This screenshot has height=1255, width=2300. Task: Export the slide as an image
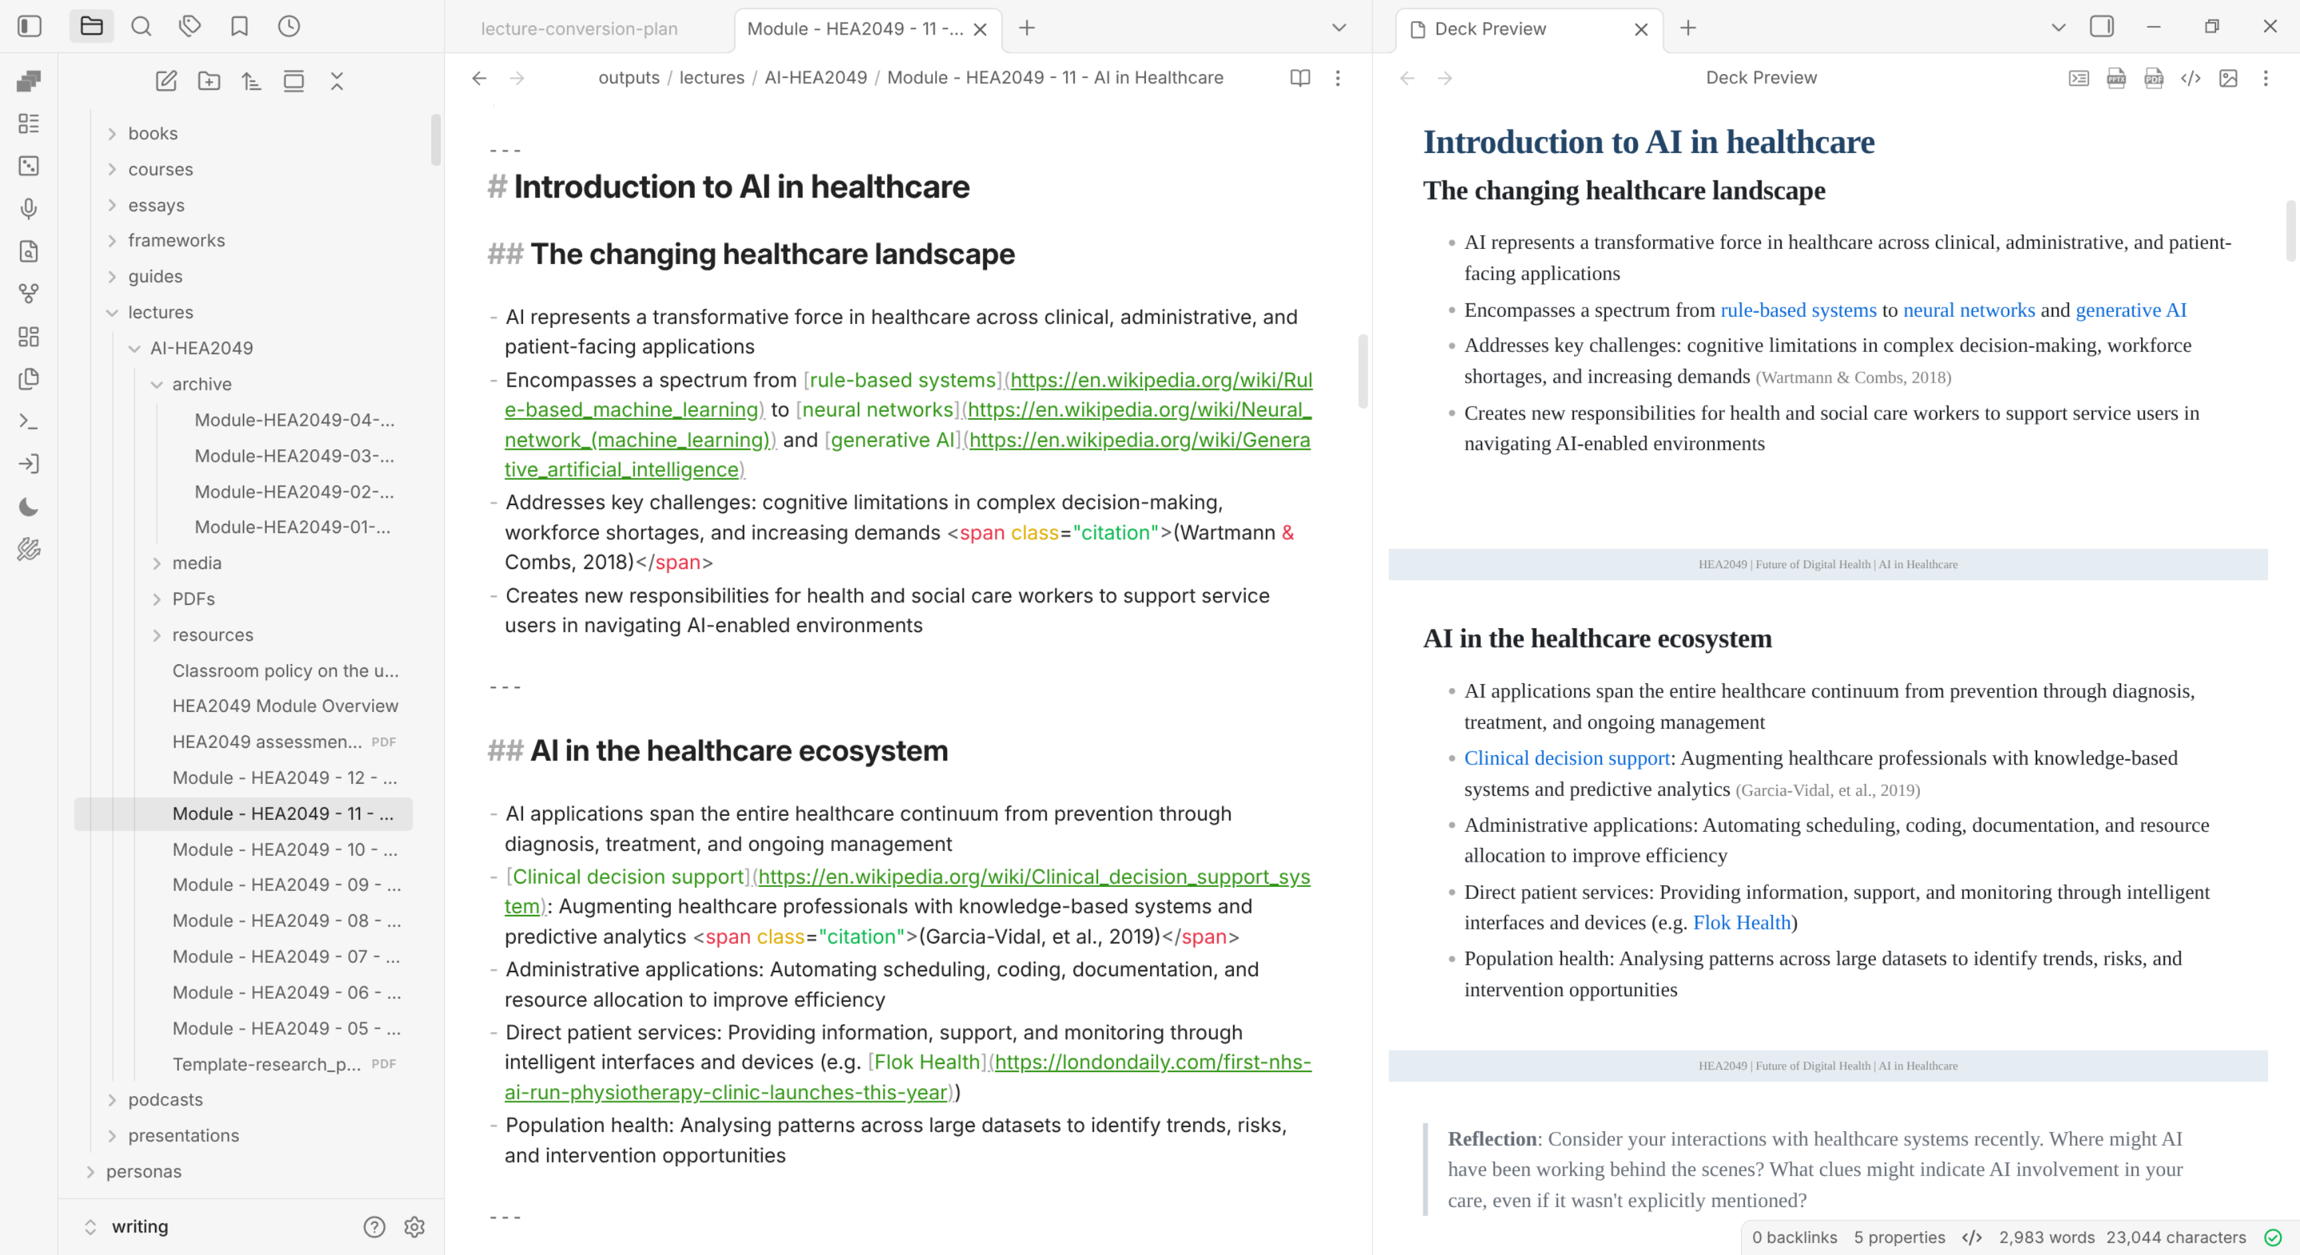pos(2229,79)
